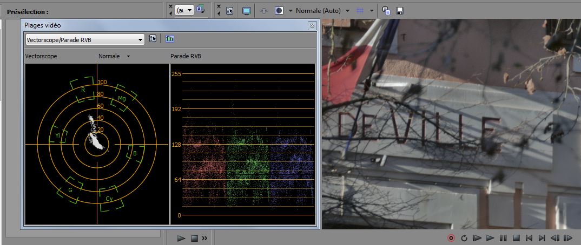Step to previous frame button
This screenshot has width=581, height=245.
(x=554, y=237)
